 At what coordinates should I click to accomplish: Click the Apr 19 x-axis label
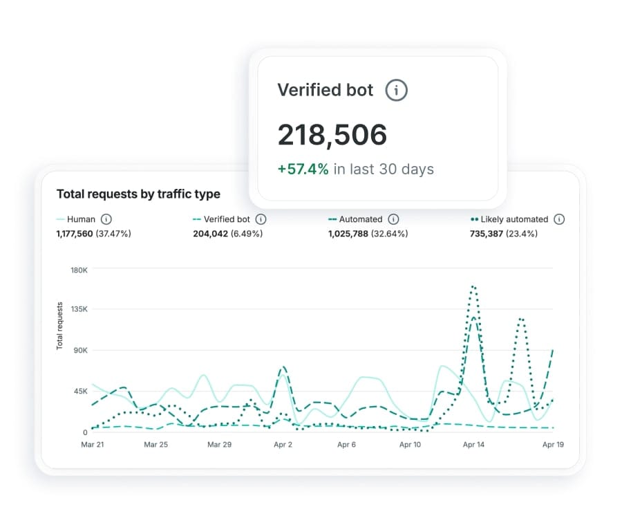click(x=553, y=445)
